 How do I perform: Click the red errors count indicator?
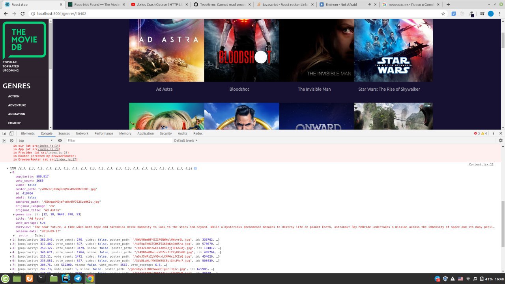point(477,133)
